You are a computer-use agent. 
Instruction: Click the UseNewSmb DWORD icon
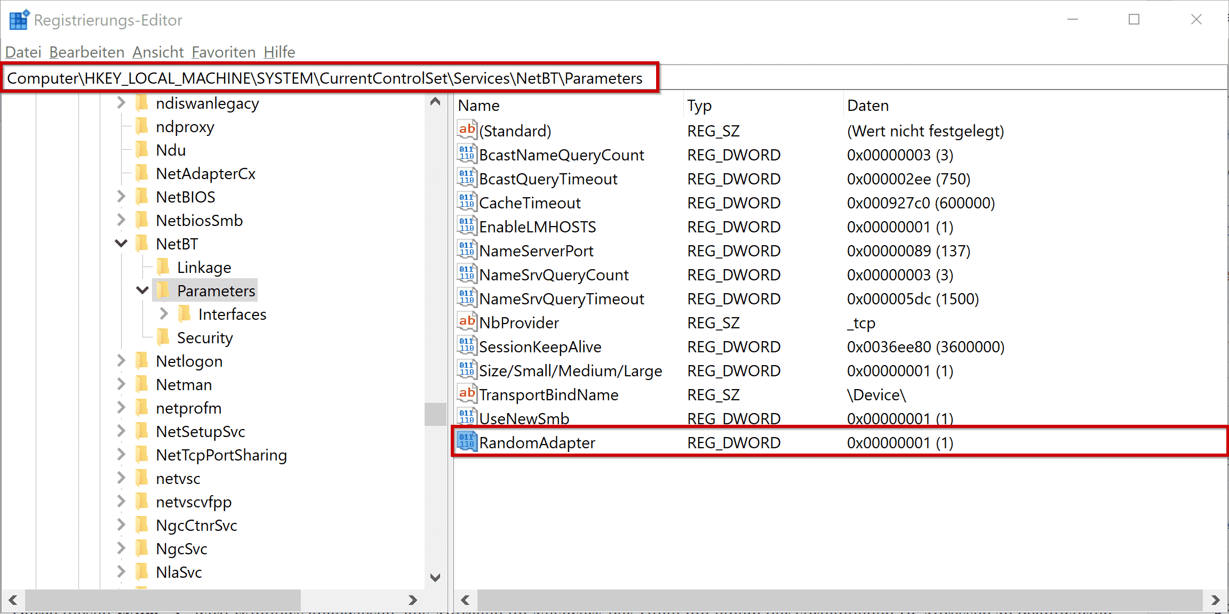[x=467, y=417]
